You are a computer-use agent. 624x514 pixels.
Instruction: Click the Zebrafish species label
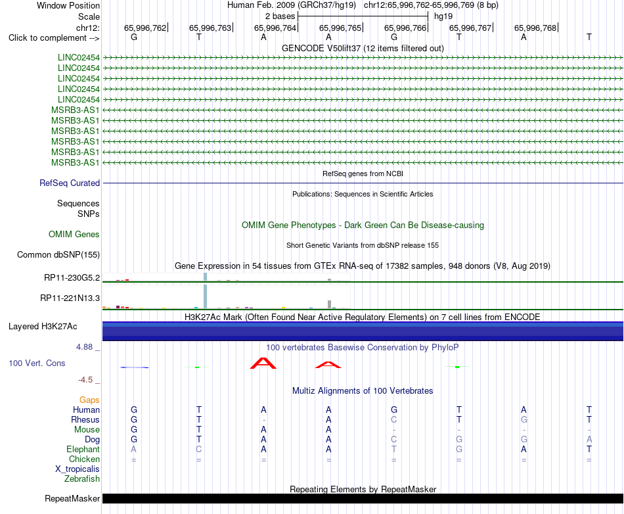point(82,479)
